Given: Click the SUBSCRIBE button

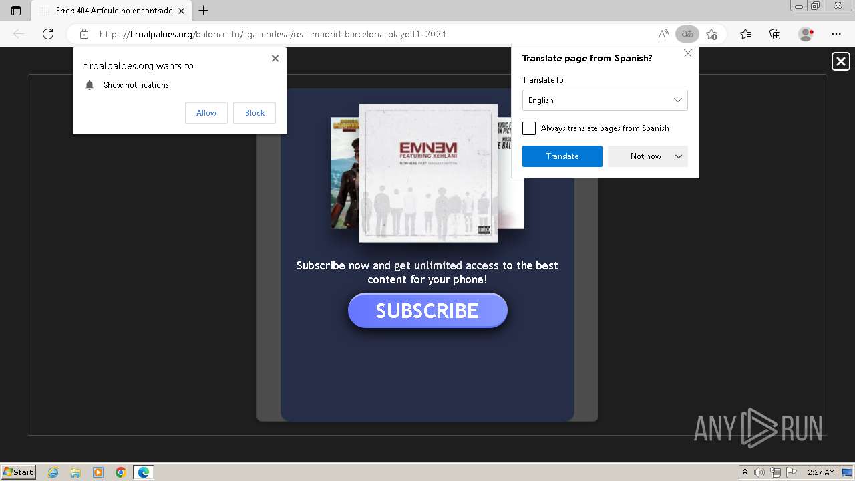Looking at the screenshot, I should point(427,311).
